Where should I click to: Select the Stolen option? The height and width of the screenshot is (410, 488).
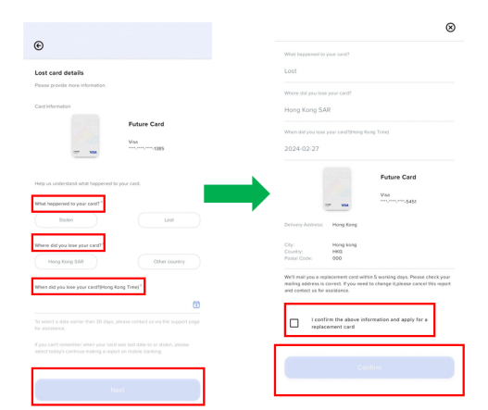(66, 220)
